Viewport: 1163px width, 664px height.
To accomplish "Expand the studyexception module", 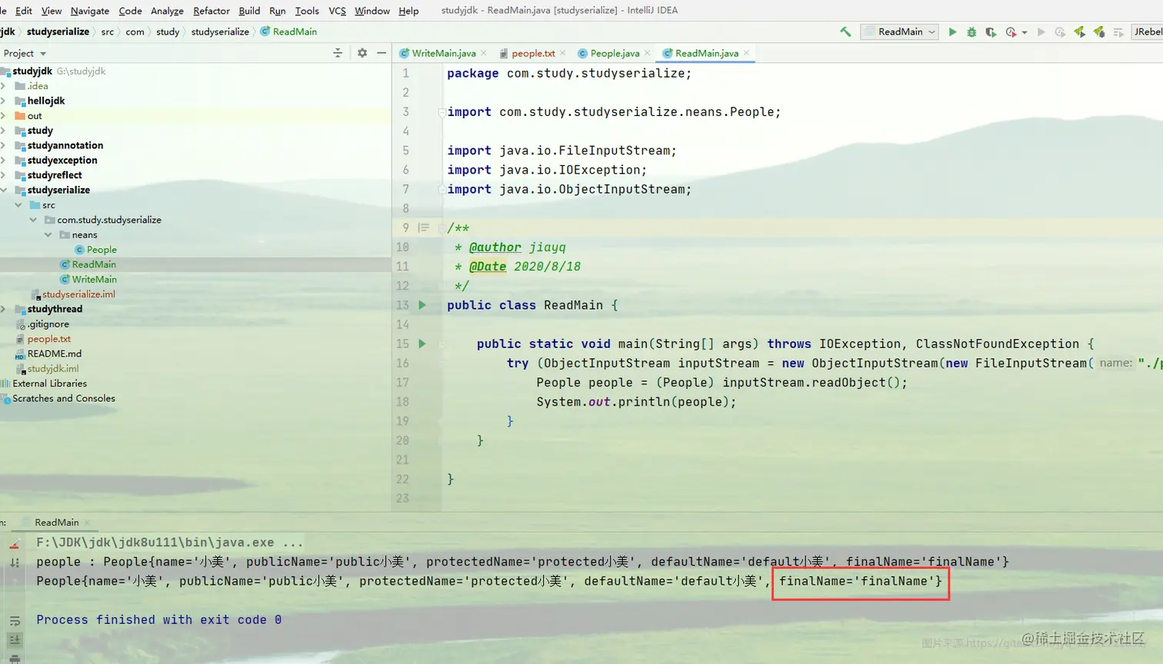I will pos(4,161).
